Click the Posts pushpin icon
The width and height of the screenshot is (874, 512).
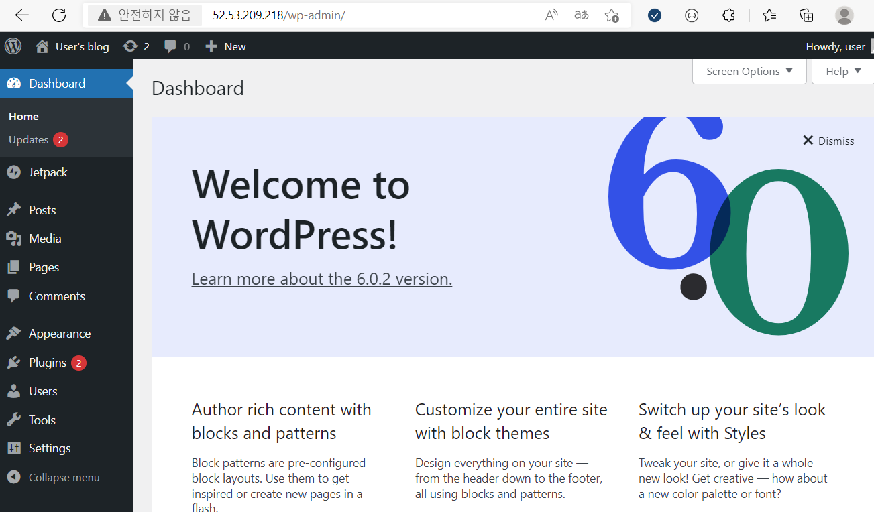pyautogui.click(x=13, y=210)
